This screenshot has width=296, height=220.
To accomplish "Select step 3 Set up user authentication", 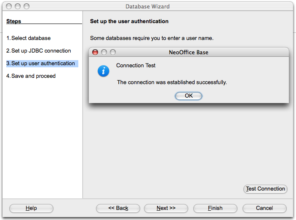I will click(41, 64).
